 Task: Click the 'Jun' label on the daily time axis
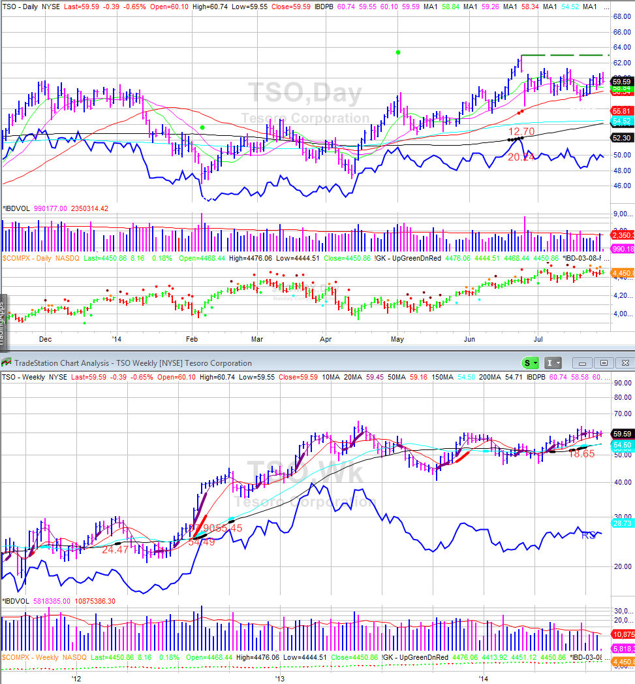(x=469, y=339)
